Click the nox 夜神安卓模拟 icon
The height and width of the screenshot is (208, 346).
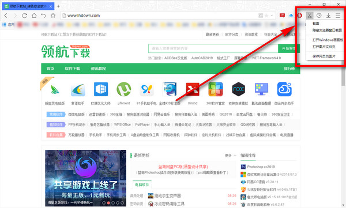pos(238,89)
